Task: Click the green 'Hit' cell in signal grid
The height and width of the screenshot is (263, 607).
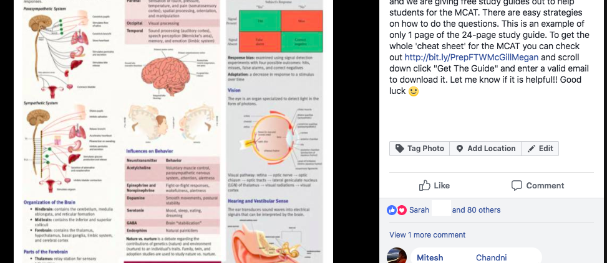Action: (x=260, y=21)
